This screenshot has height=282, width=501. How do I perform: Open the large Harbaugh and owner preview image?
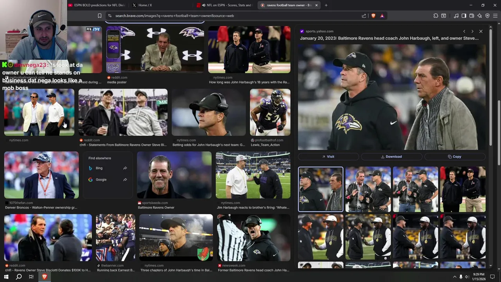click(392, 97)
